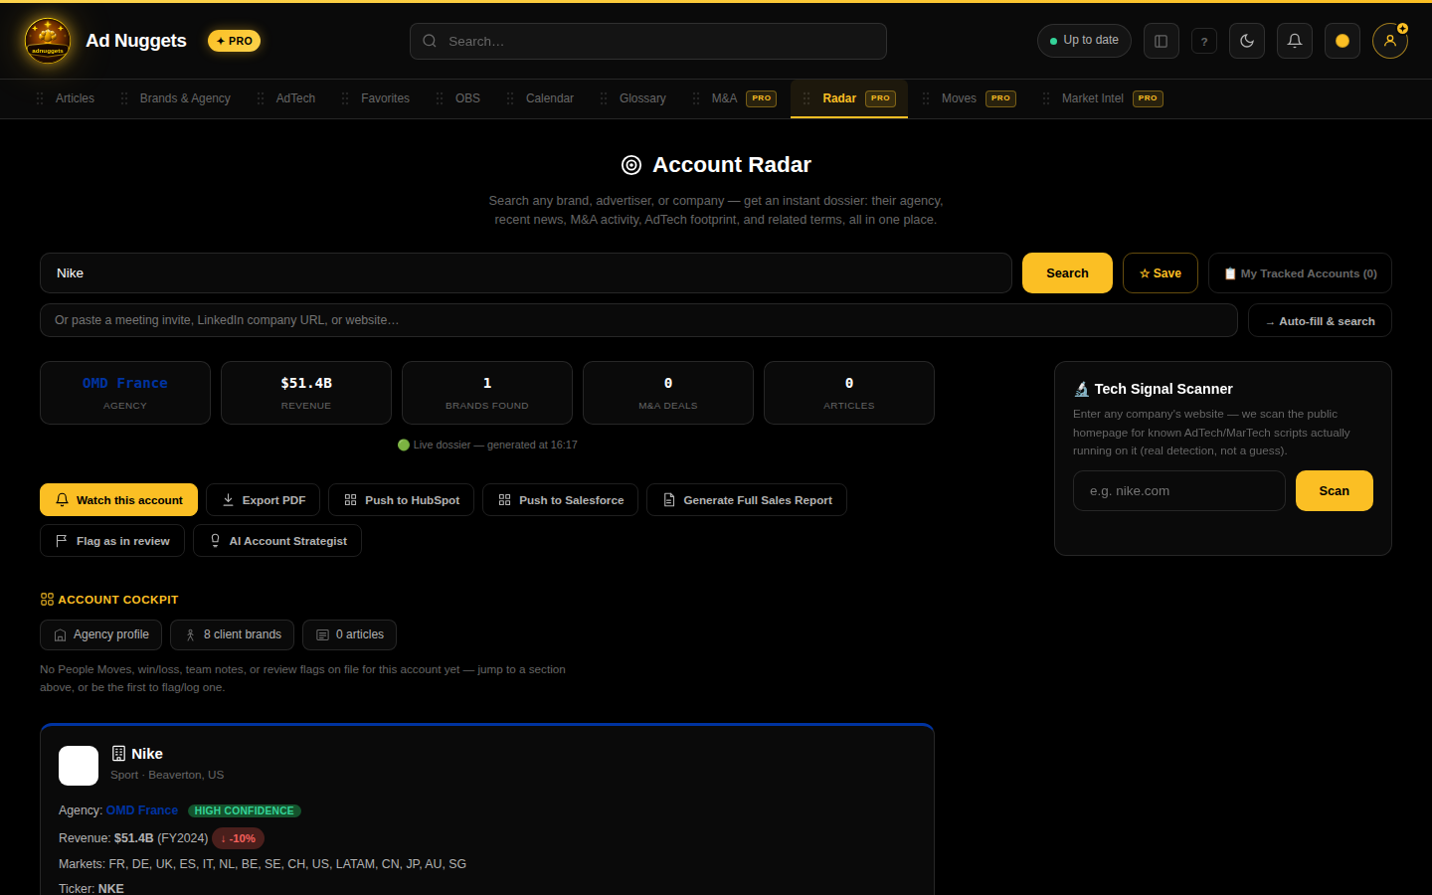
Task: Open My Tracked Accounts (0)
Action: (x=1300, y=273)
